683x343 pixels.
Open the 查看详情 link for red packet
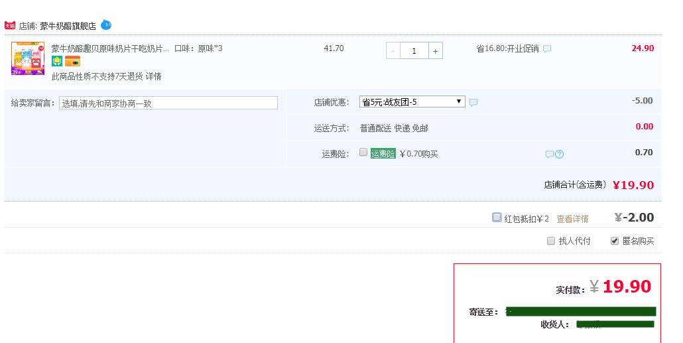(x=572, y=219)
